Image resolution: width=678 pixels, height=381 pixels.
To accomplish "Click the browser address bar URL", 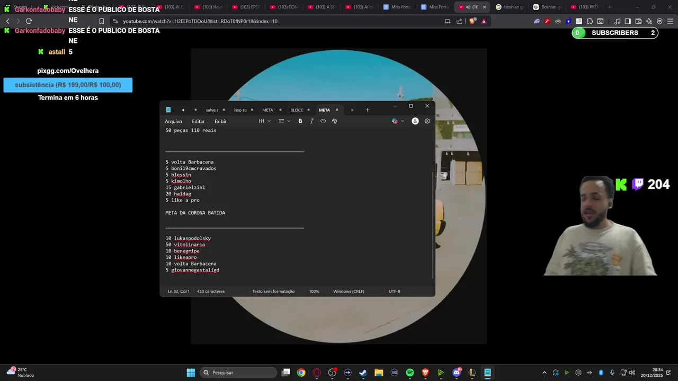I will tap(200, 21).
